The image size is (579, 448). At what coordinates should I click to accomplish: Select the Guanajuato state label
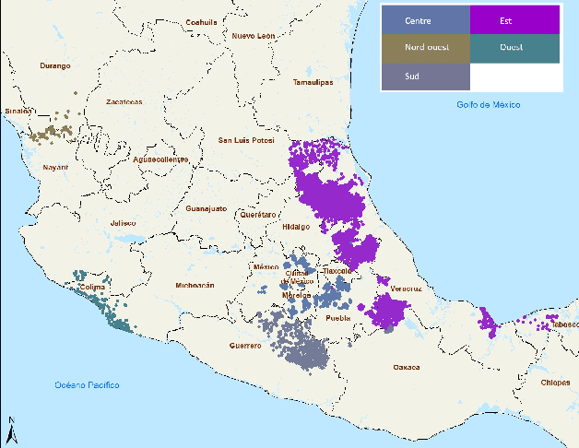206,209
